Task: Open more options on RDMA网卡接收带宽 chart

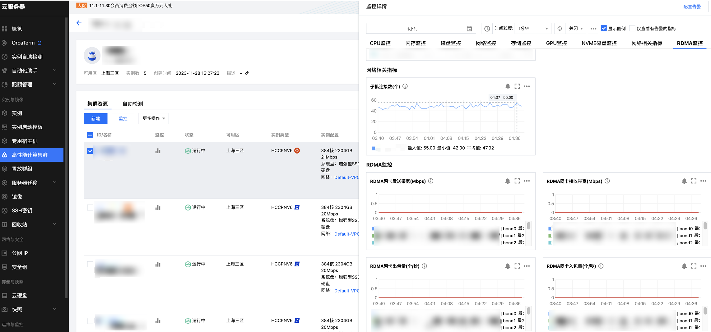Action: 703,181
